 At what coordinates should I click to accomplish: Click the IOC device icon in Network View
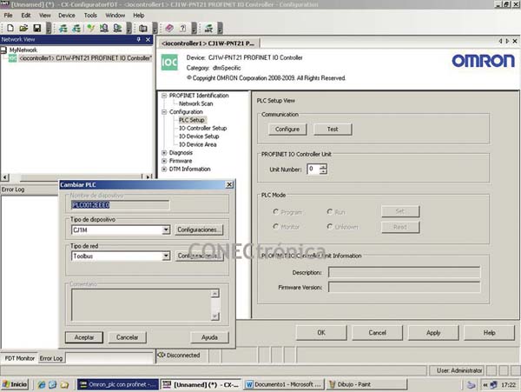tap(11, 58)
